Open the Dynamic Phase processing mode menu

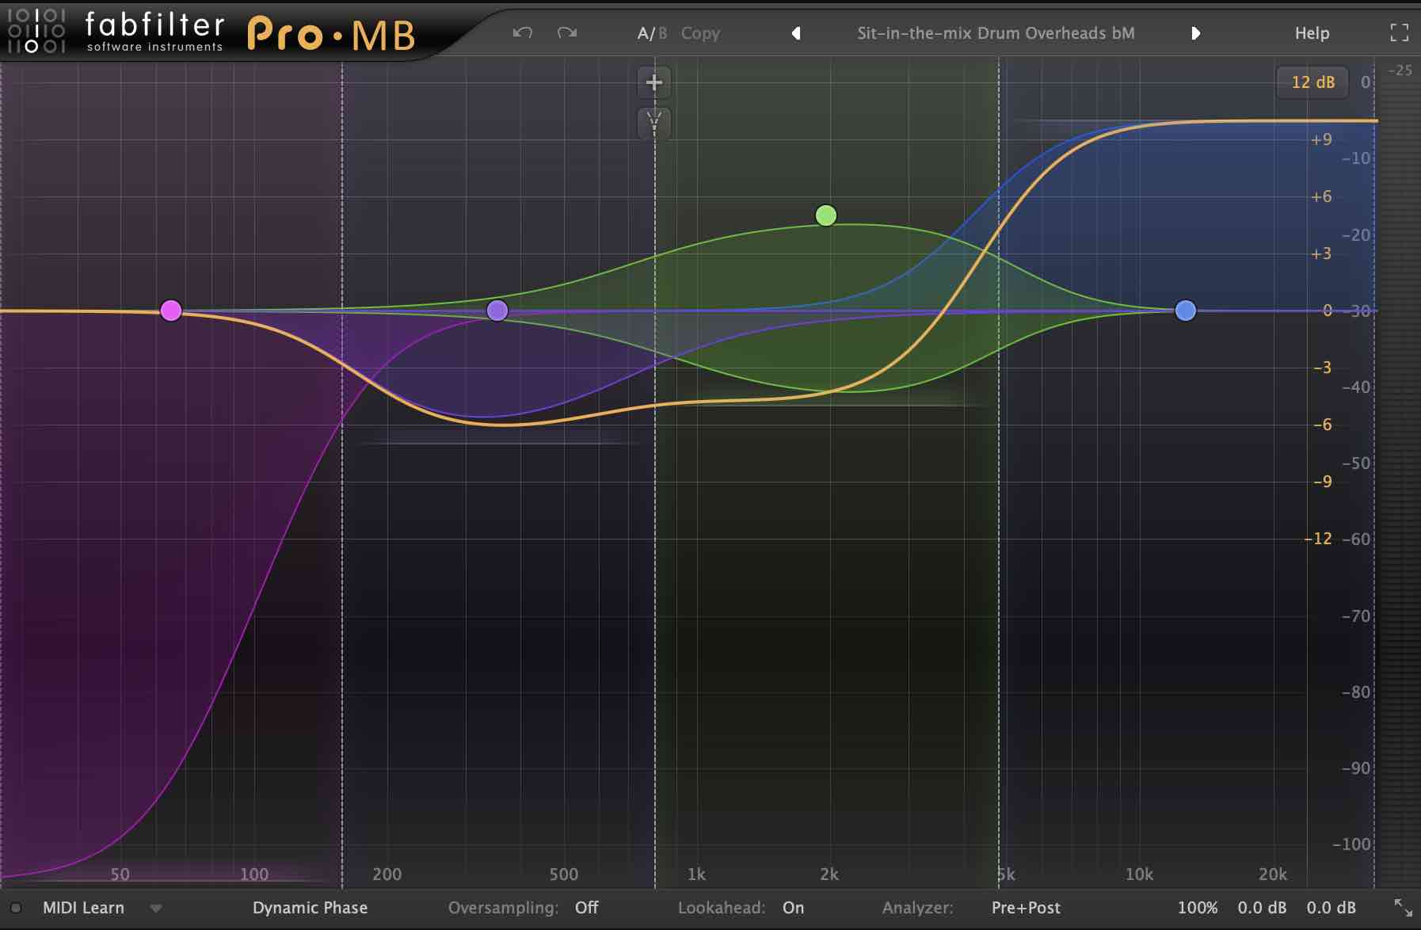click(310, 908)
